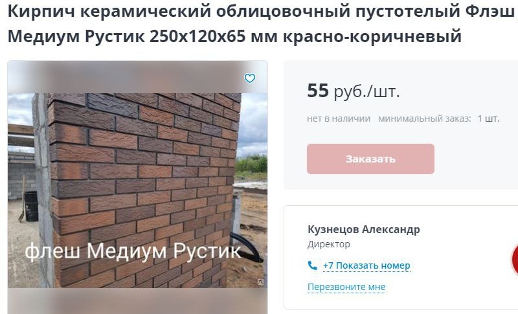
Task: Show the seller's number via "+7 Показать номер"
Action: 366,265
